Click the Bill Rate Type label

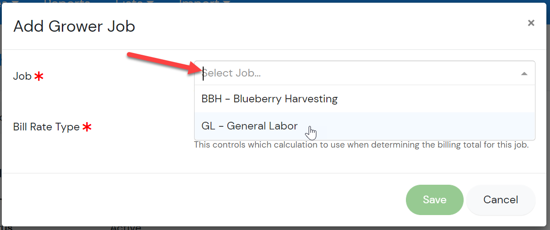46,127
